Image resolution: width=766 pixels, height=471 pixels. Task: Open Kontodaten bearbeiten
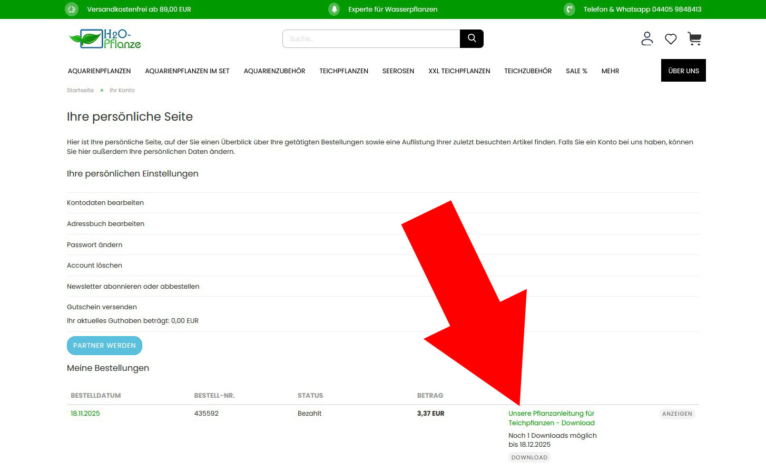105,203
